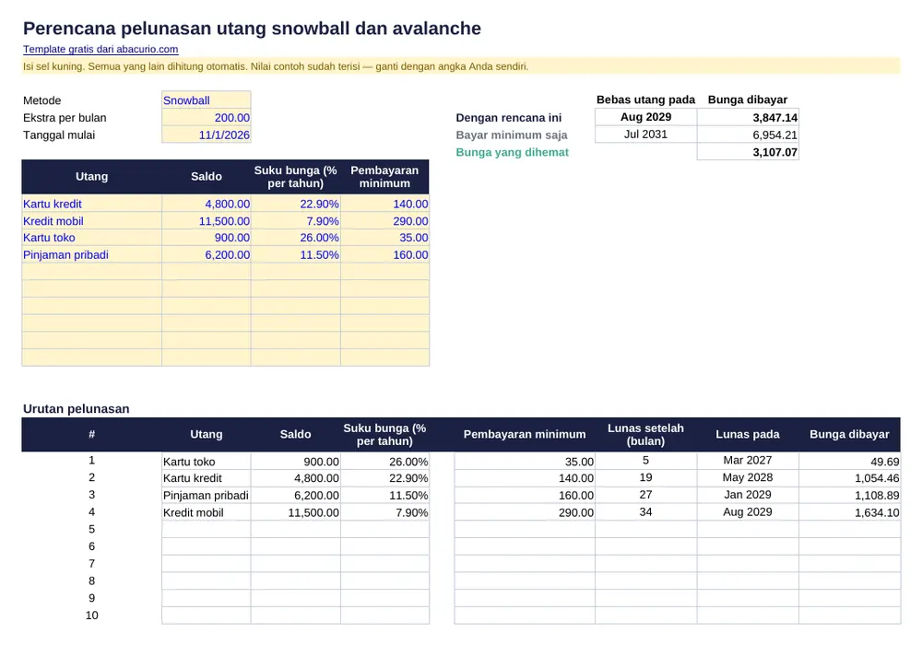Image resolution: width=922 pixels, height=645 pixels.
Task: Select the May 2028 payoff date
Action: coord(748,477)
